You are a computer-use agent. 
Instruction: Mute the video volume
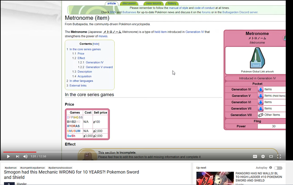pyautogui.click(x=25, y=156)
